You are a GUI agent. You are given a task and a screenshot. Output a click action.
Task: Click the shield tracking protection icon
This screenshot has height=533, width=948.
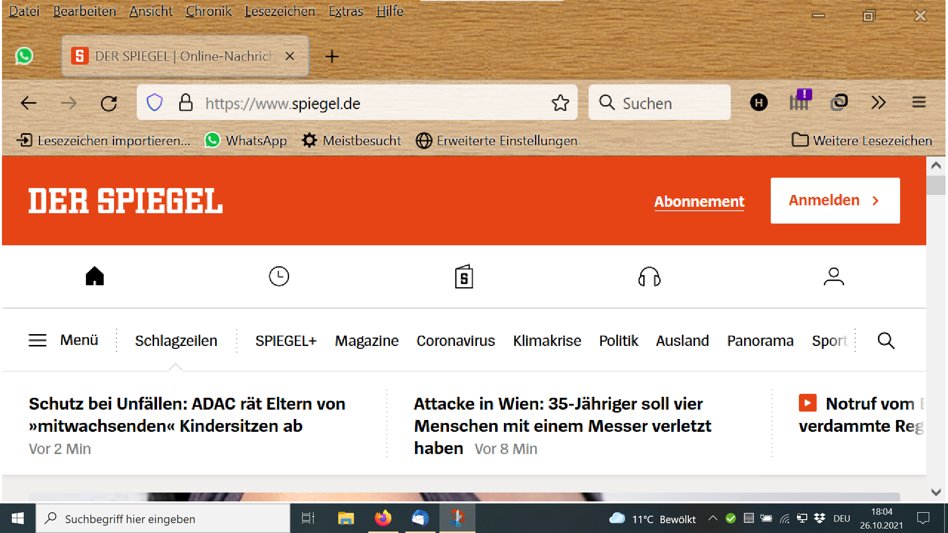[x=155, y=103]
